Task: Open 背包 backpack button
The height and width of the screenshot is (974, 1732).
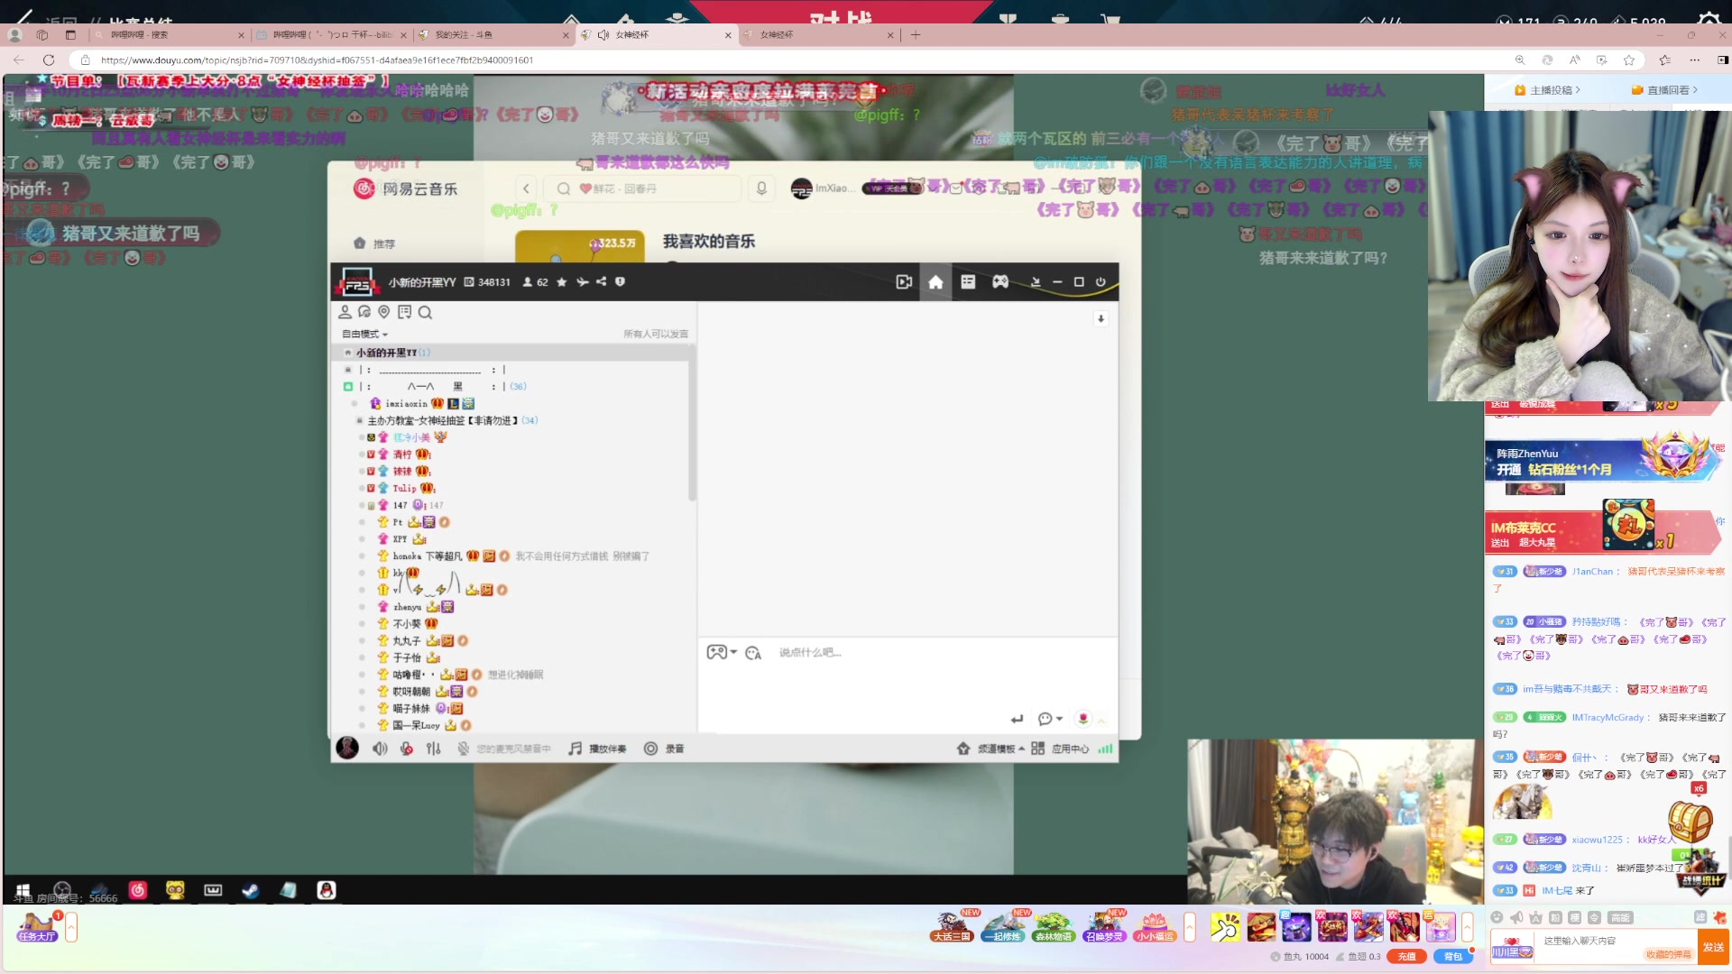Action: click(1452, 957)
